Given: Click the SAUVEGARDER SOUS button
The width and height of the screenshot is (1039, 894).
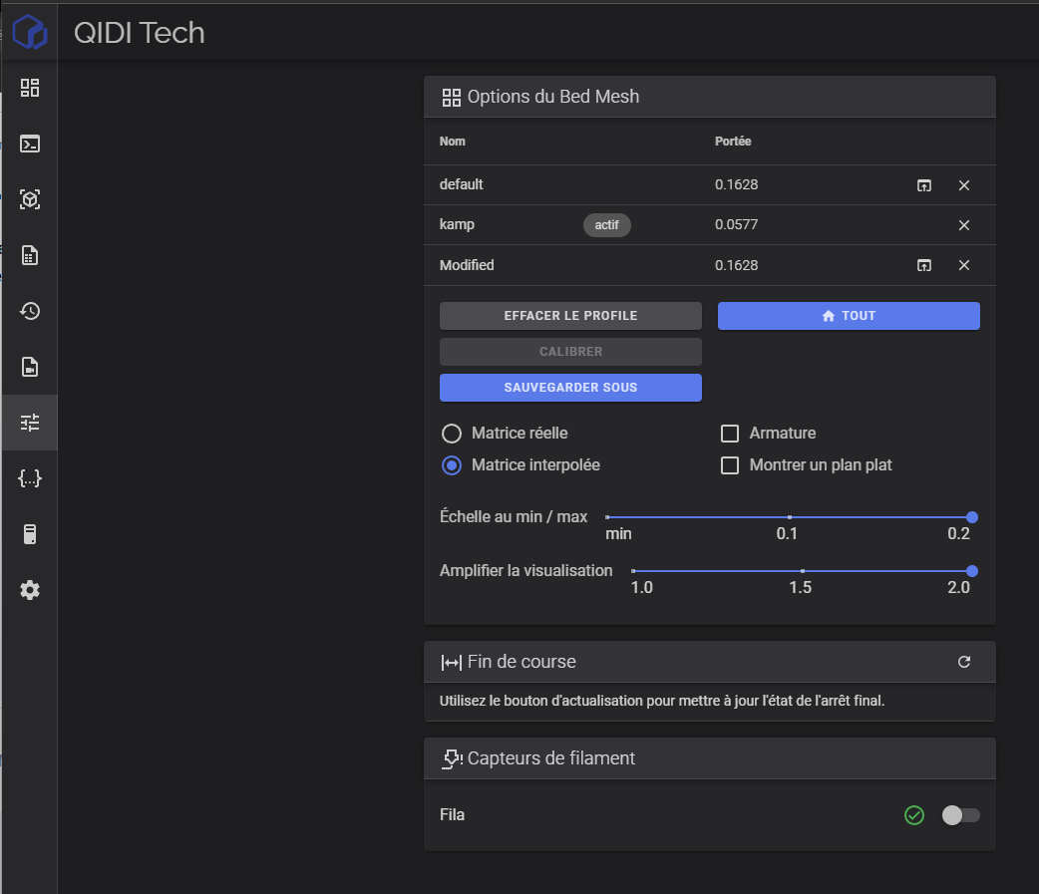Looking at the screenshot, I should pyautogui.click(x=570, y=388).
